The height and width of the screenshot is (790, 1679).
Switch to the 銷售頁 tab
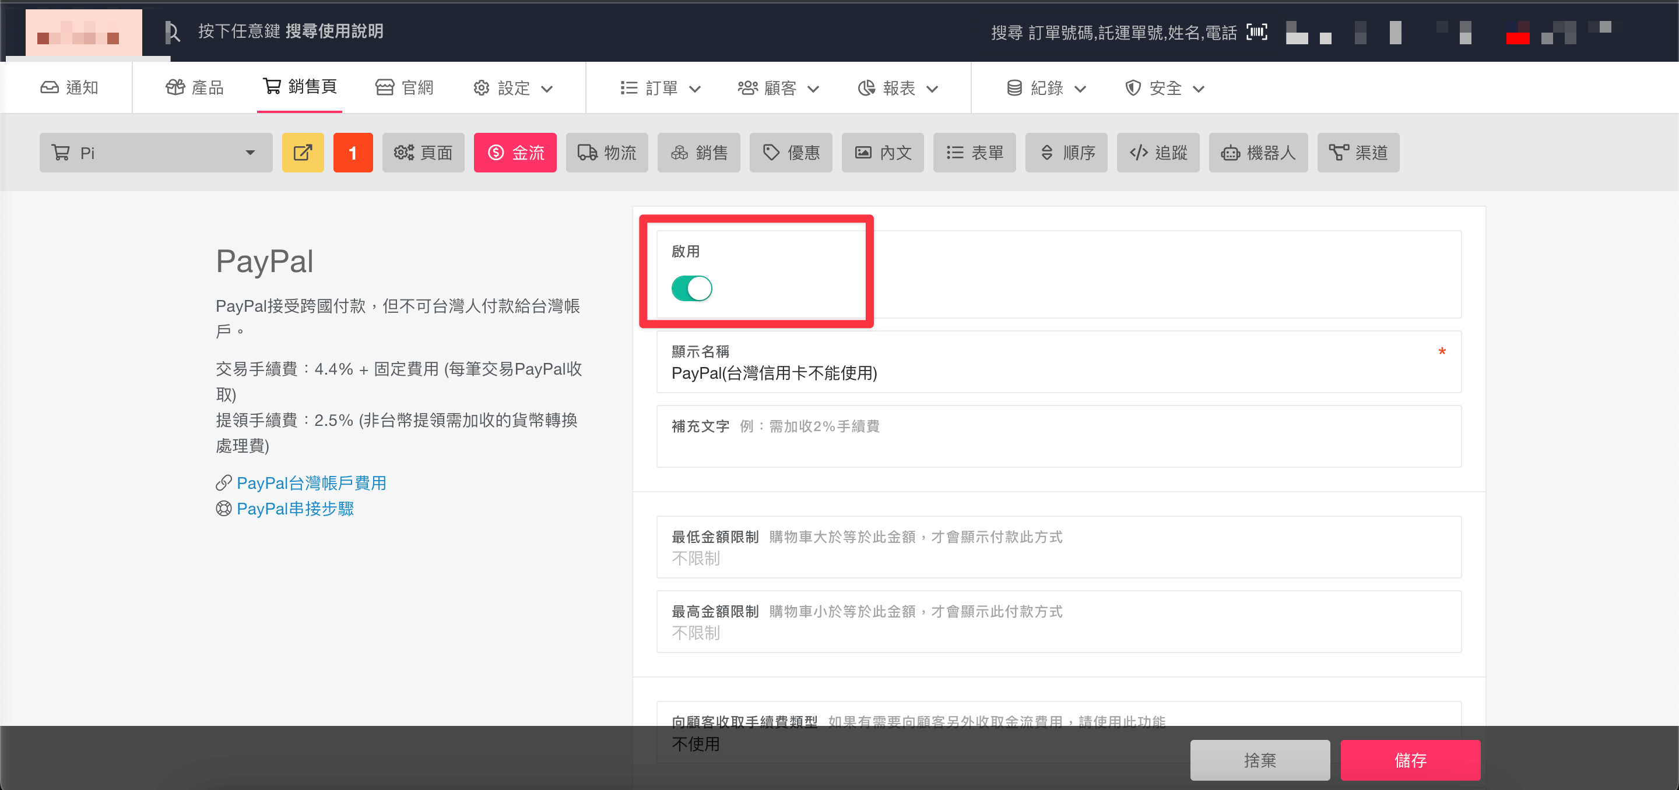pyautogui.click(x=299, y=87)
